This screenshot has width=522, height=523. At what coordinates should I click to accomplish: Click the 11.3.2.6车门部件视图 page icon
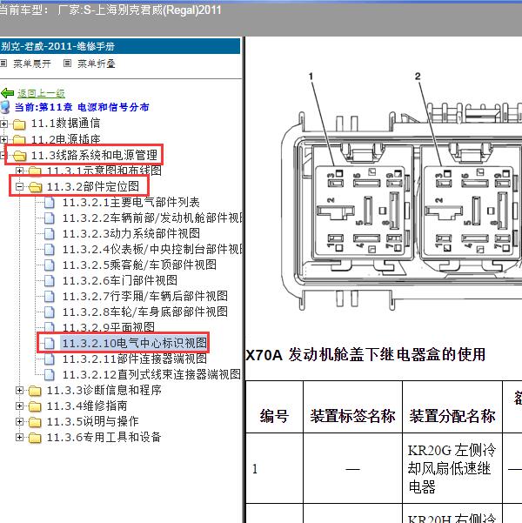click(50, 281)
